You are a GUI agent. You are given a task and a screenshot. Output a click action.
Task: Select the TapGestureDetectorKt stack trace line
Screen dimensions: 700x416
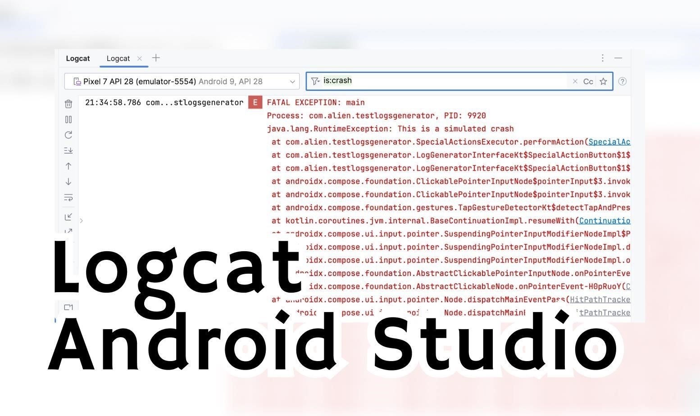click(x=451, y=208)
